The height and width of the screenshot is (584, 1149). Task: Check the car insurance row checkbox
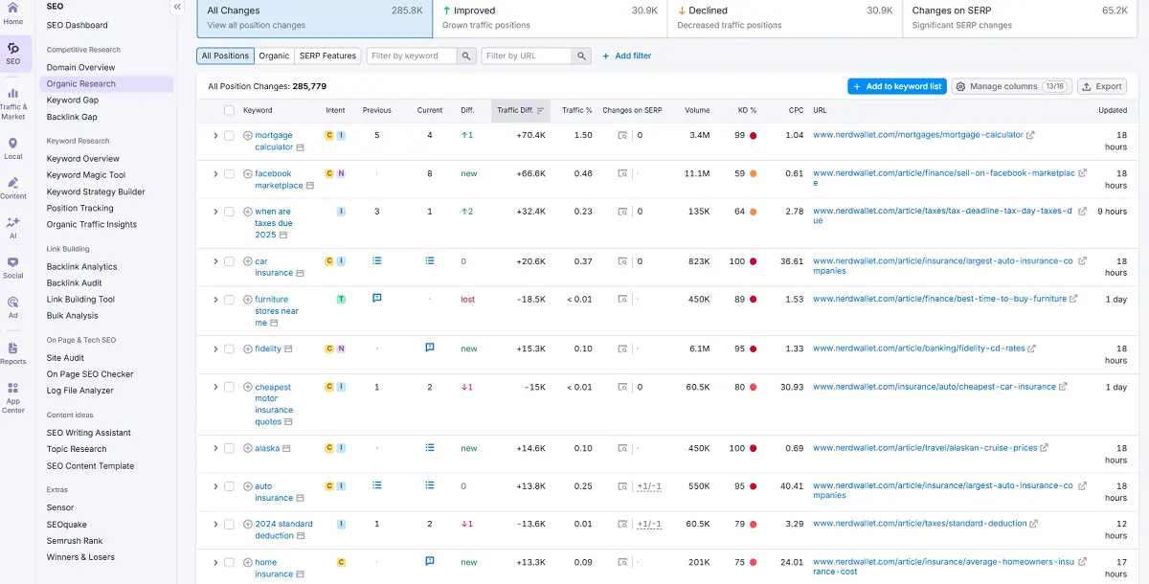tap(229, 261)
